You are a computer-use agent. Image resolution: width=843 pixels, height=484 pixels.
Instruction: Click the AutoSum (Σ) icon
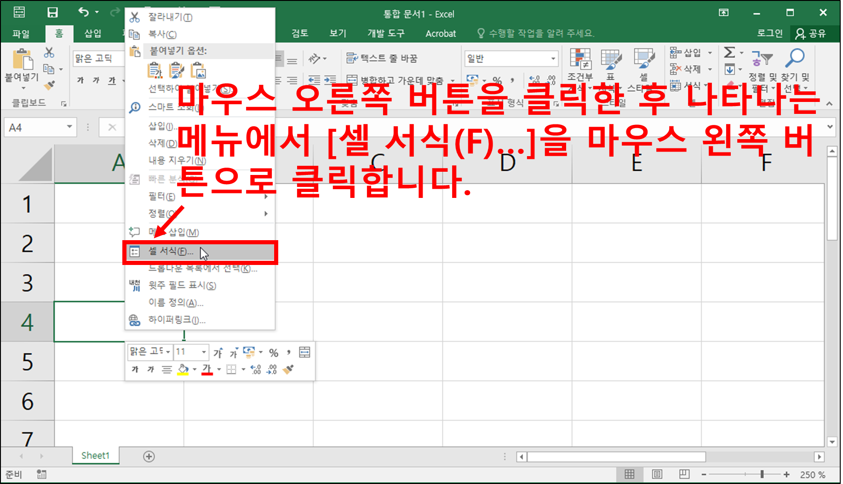click(x=729, y=53)
